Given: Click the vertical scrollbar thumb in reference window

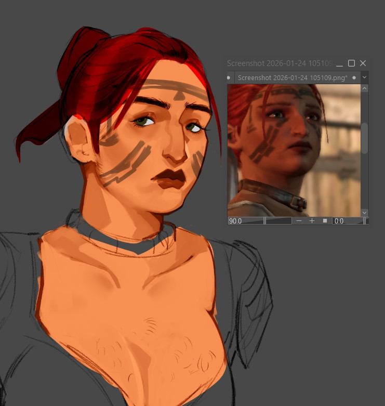Looking at the screenshot, I should click(x=364, y=138).
